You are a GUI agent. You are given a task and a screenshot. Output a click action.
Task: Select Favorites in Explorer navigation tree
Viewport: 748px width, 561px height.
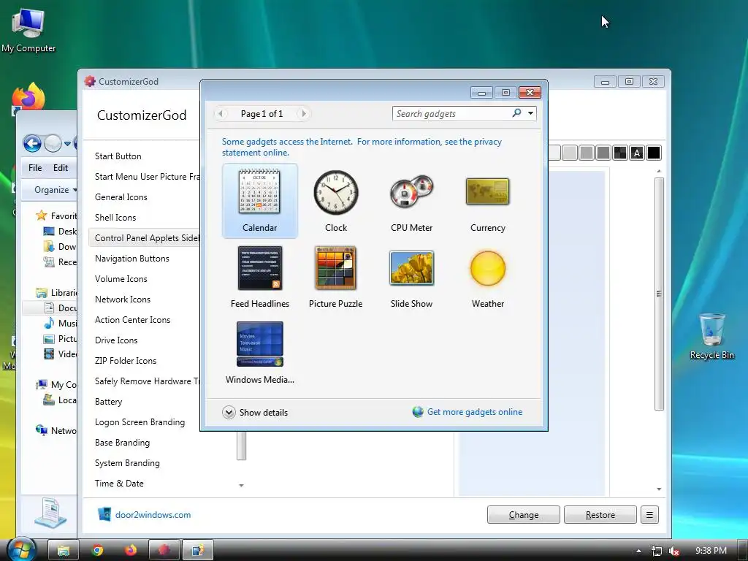pyautogui.click(x=57, y=216)
